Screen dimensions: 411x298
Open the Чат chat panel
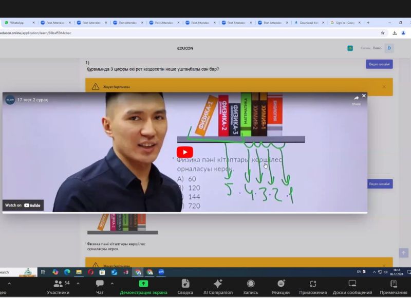[x=100, y=287]
